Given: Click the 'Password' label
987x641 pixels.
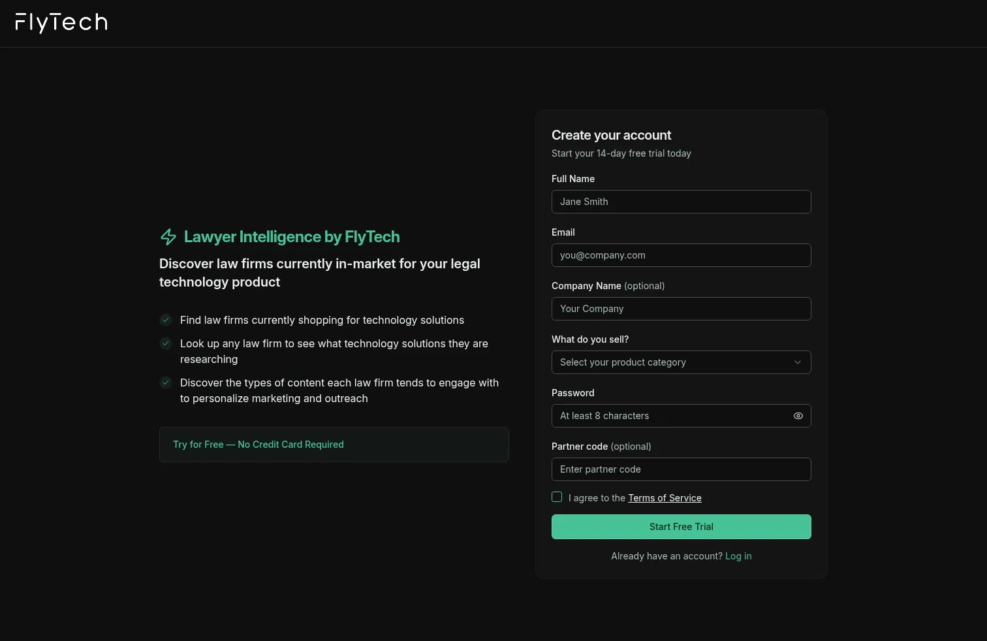Looking at the screenshot, I should [572, 393].
